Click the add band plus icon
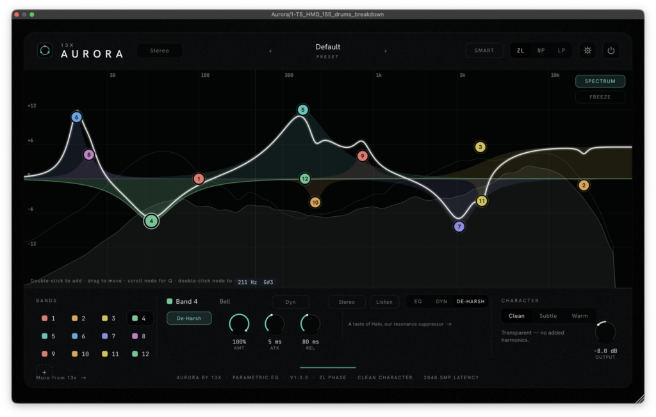 click(44, 372)
